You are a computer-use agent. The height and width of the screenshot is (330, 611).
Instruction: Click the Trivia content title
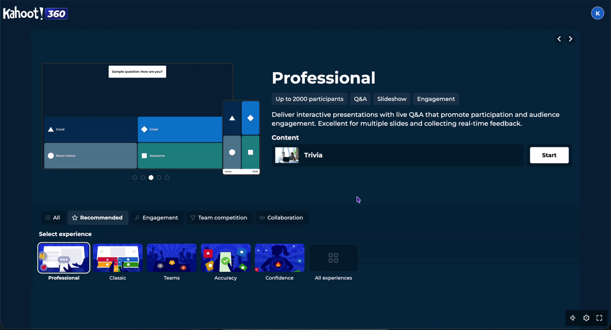click(313, 155)
